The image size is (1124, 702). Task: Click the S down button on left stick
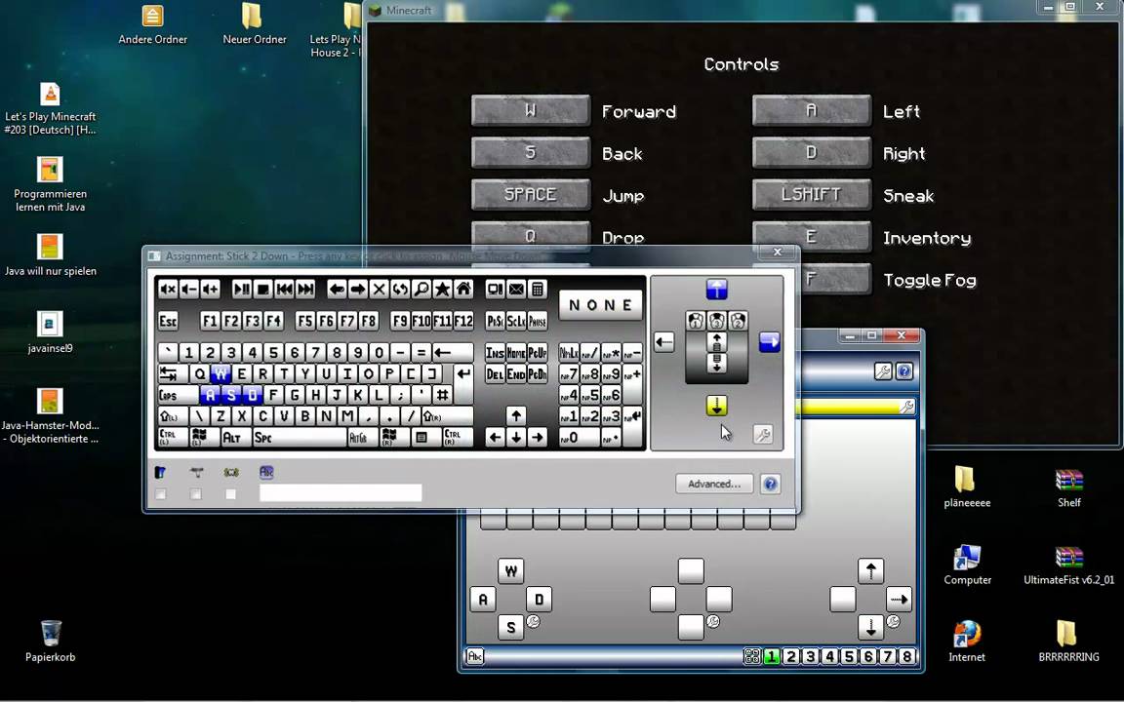(x=511, y=628)
